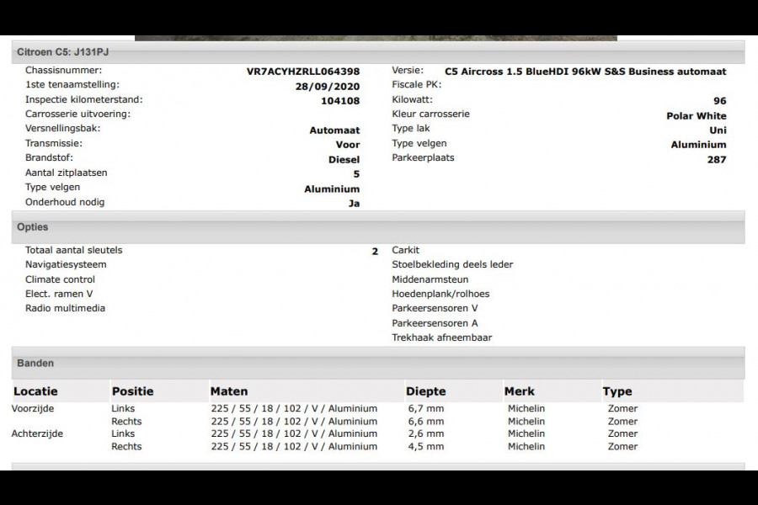Click the Citroen C5: J131PJ section header

62,52
